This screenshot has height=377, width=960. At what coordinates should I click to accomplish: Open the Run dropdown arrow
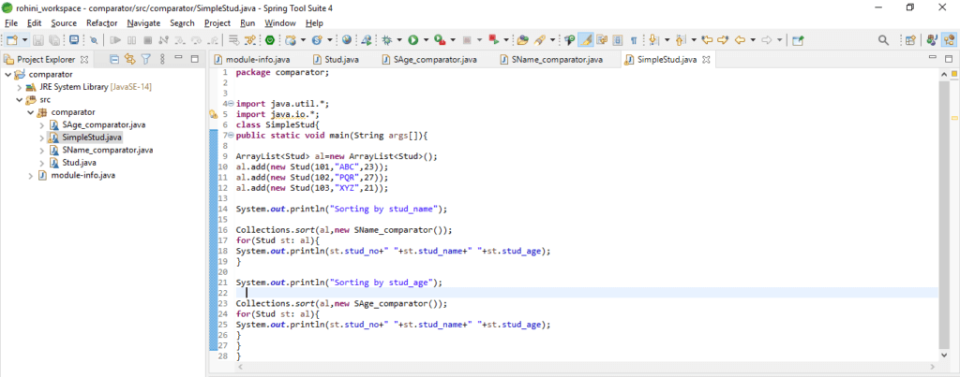(426, 40)
